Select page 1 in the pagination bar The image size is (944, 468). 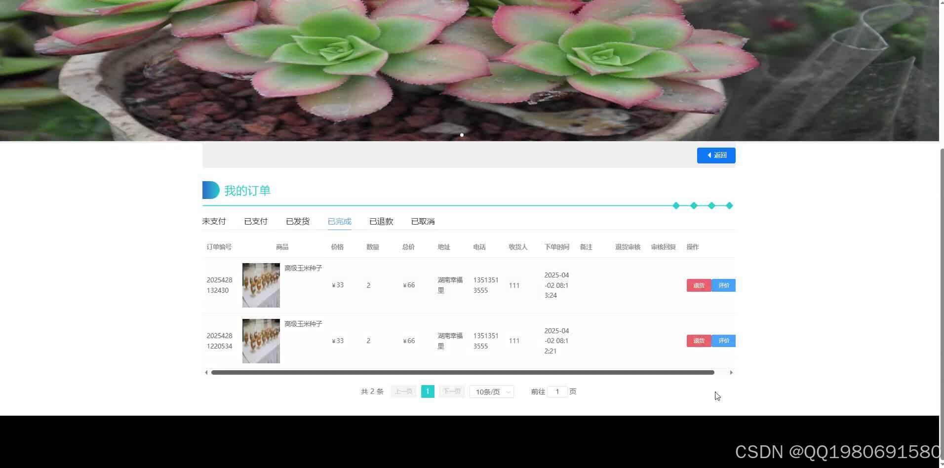click(x=427, y=391)
